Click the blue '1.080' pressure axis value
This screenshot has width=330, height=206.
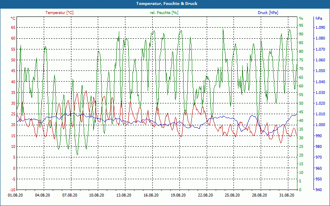320,38
